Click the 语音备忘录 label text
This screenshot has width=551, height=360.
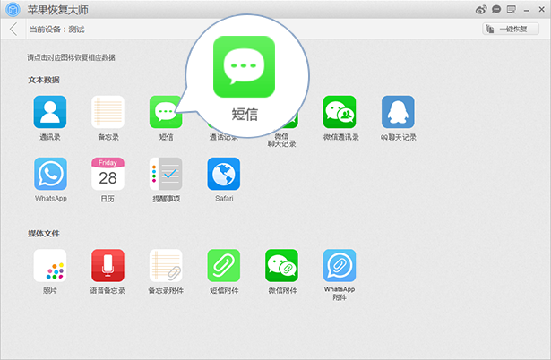coord(108,290)
